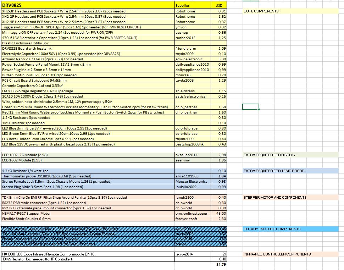Image resolution: width=344 pixels, height=270 pixels.
Task: Select the Mini toggle ON OFF switch cell
Action: coord(88,33)
